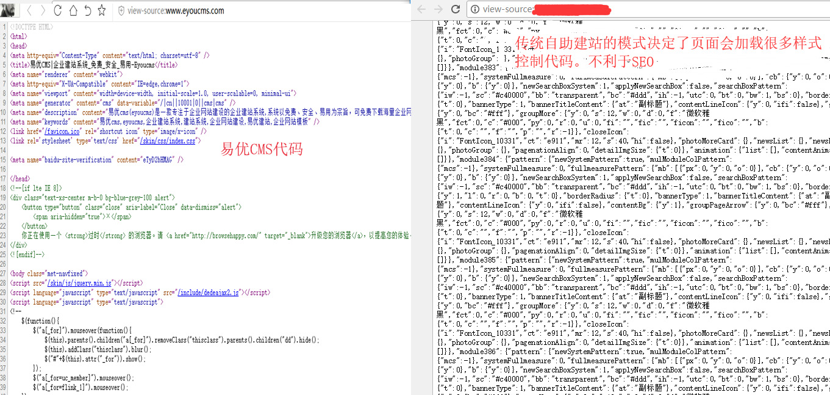Click line number 16 in source gutter
This screenshot has width=830, height=395.
4,169
